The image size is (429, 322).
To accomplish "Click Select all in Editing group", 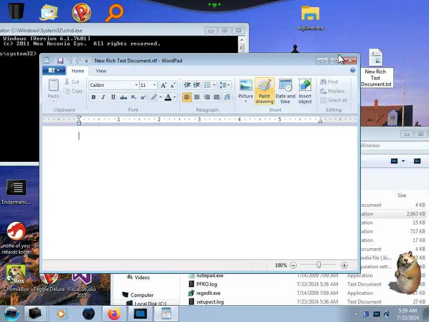I will coord(333,100).
